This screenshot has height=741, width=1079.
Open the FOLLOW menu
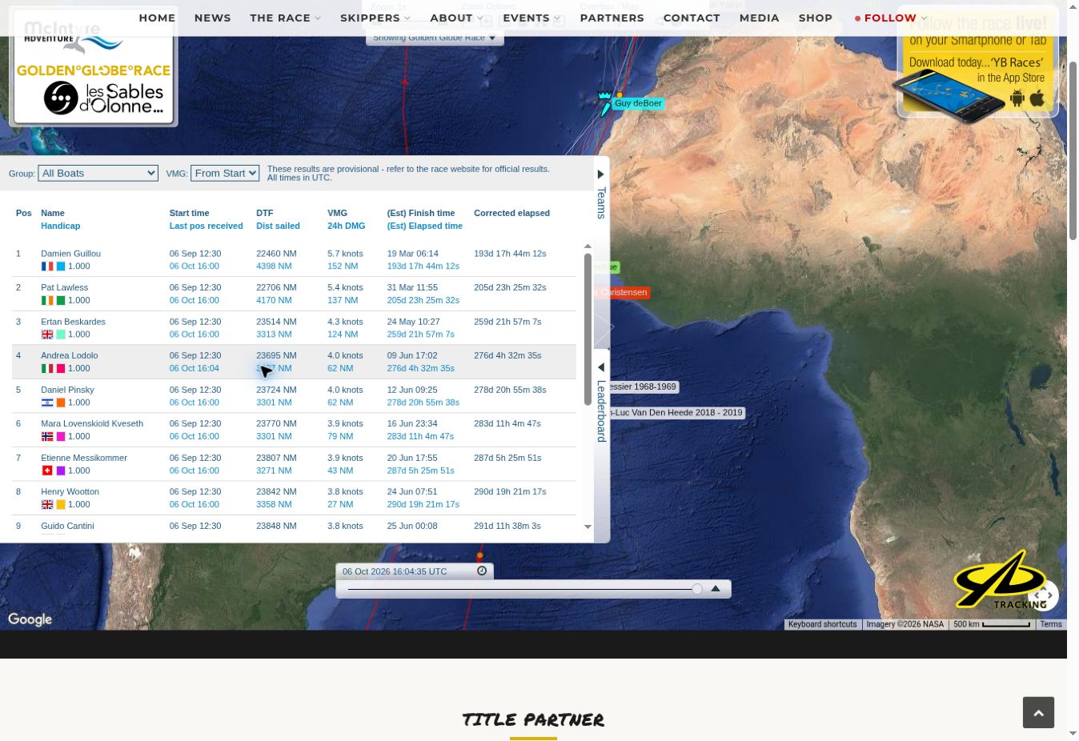(891, 18)
